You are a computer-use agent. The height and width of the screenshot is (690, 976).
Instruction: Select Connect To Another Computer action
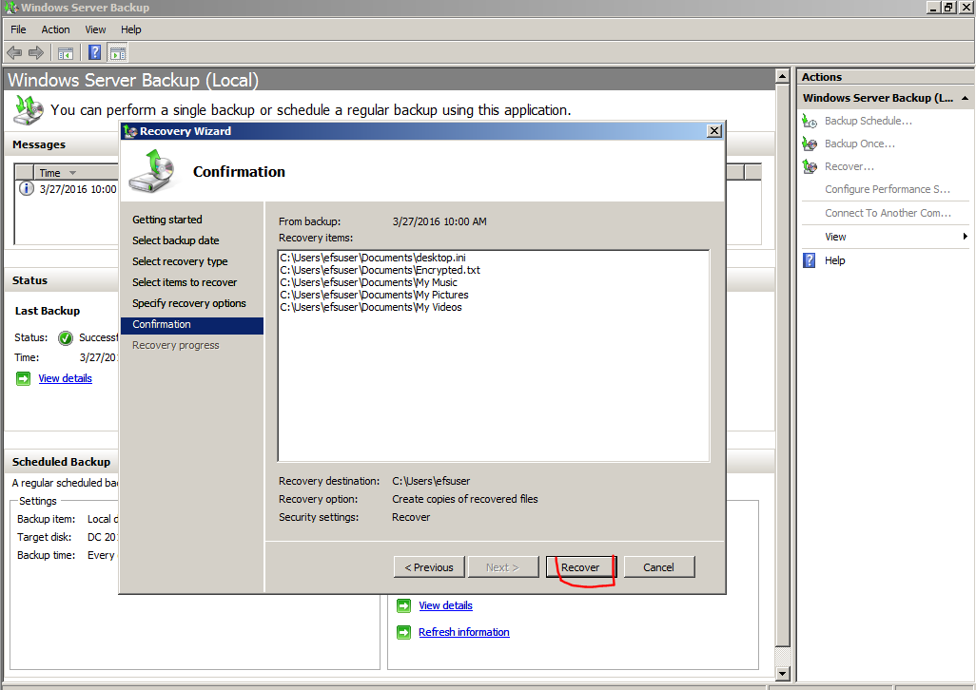click(x=888, y=213)
